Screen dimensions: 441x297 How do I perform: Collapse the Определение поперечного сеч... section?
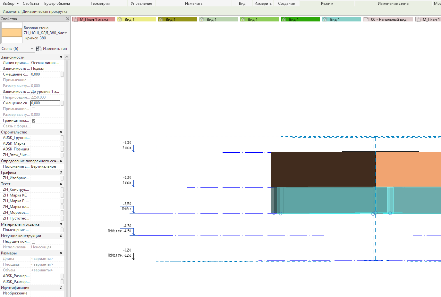(x=61, y=161)
